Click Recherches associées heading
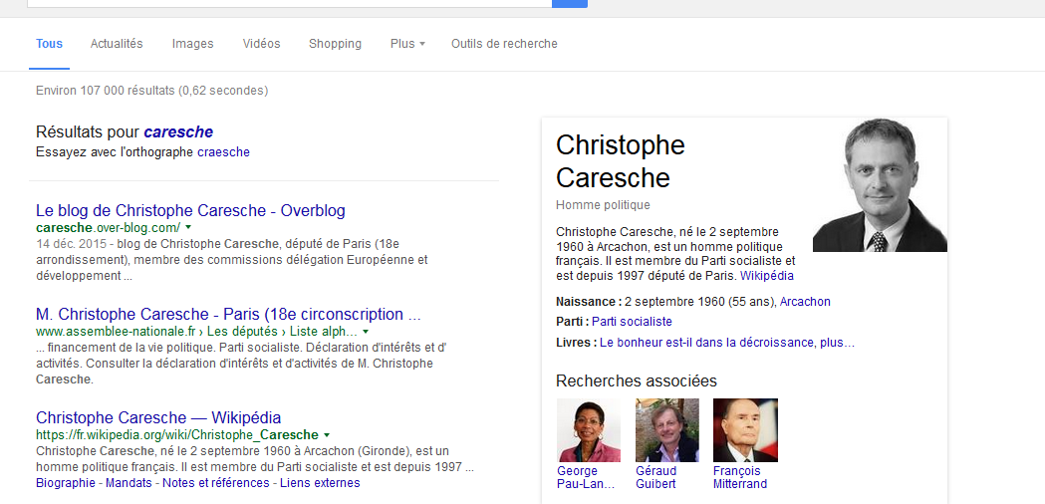Screen dimensions: 1045x504 637,380
